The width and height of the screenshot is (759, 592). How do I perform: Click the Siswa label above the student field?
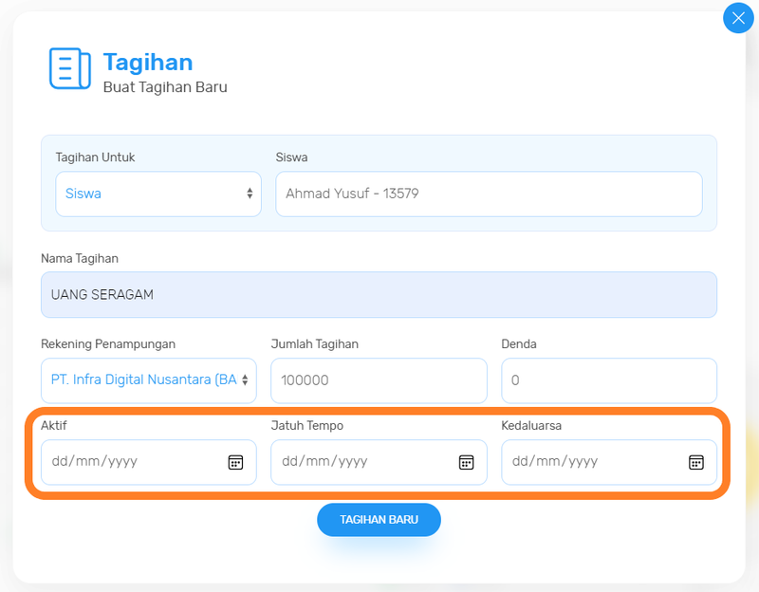pos(291,157)
